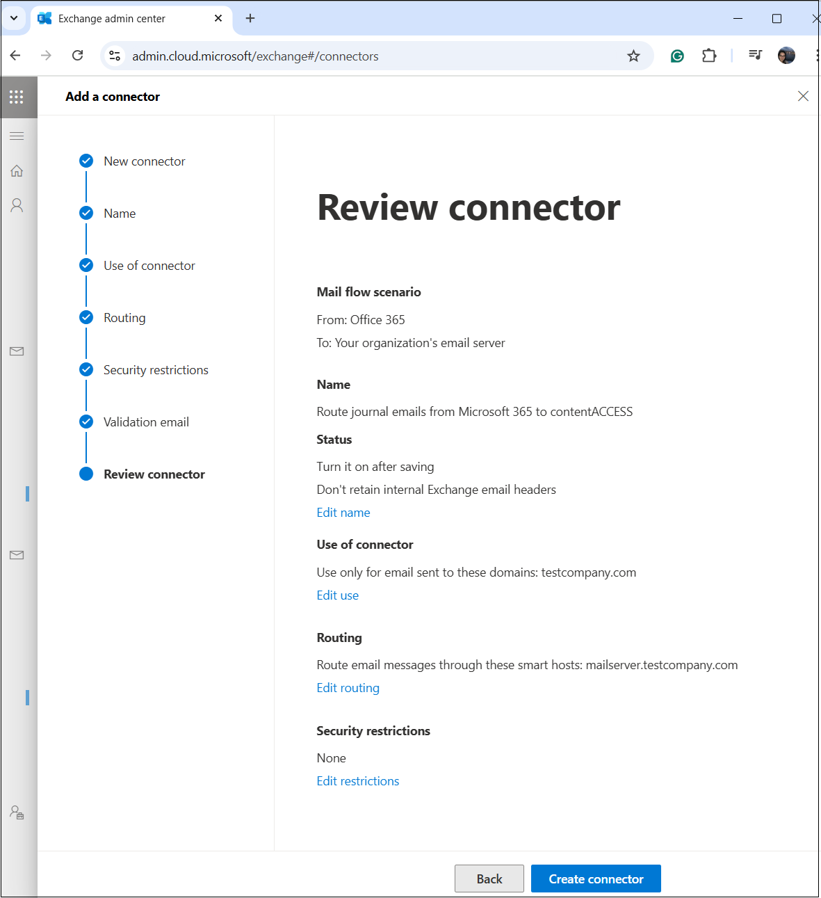Open the roles person-lock sidebar icon
This screenshot has width=821, height=898.
tap(17, 812)
